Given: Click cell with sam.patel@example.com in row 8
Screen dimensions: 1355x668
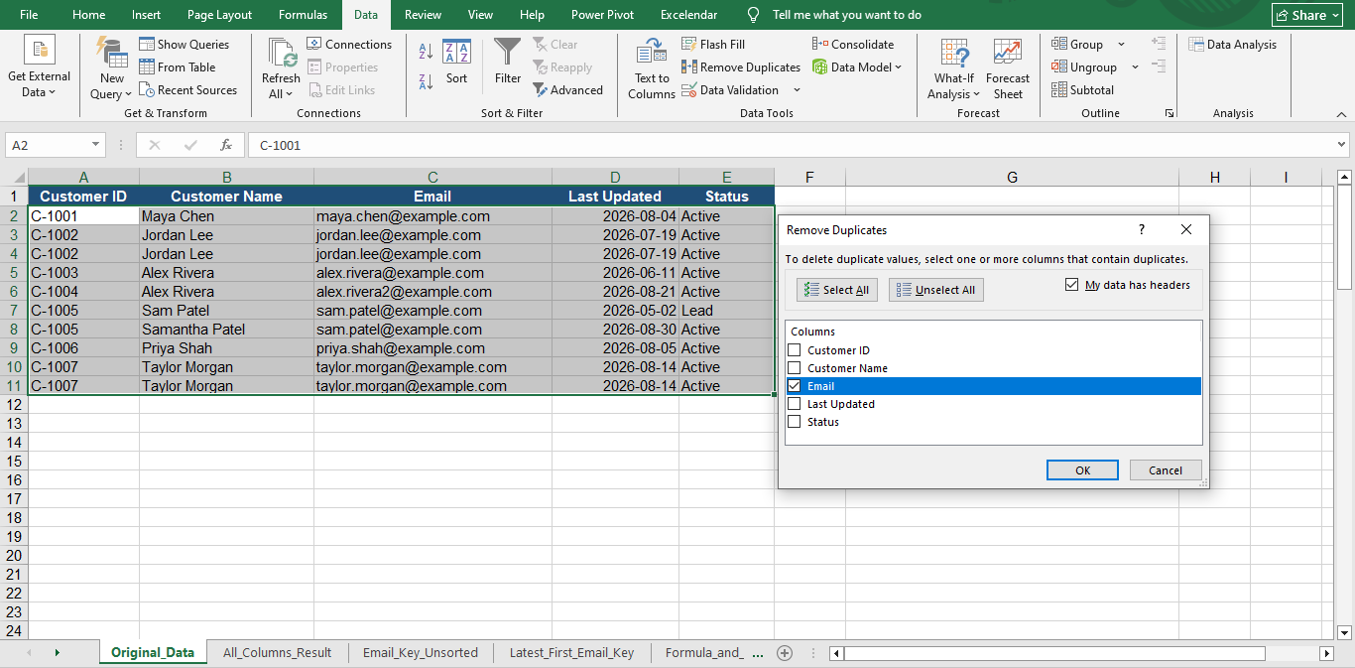Looking at the screenshot, I should click(x=432, y=330).
